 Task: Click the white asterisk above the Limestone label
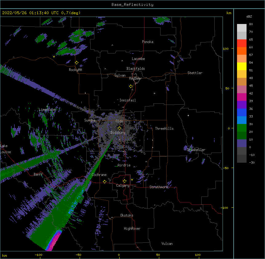tap(47, 106)
